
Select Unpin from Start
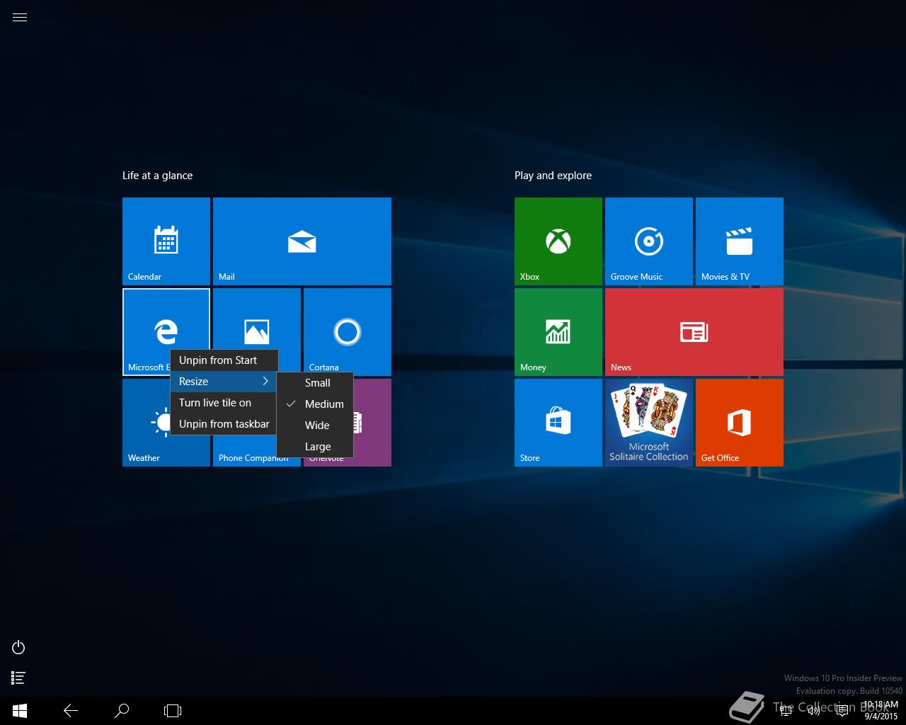point(224,360)
